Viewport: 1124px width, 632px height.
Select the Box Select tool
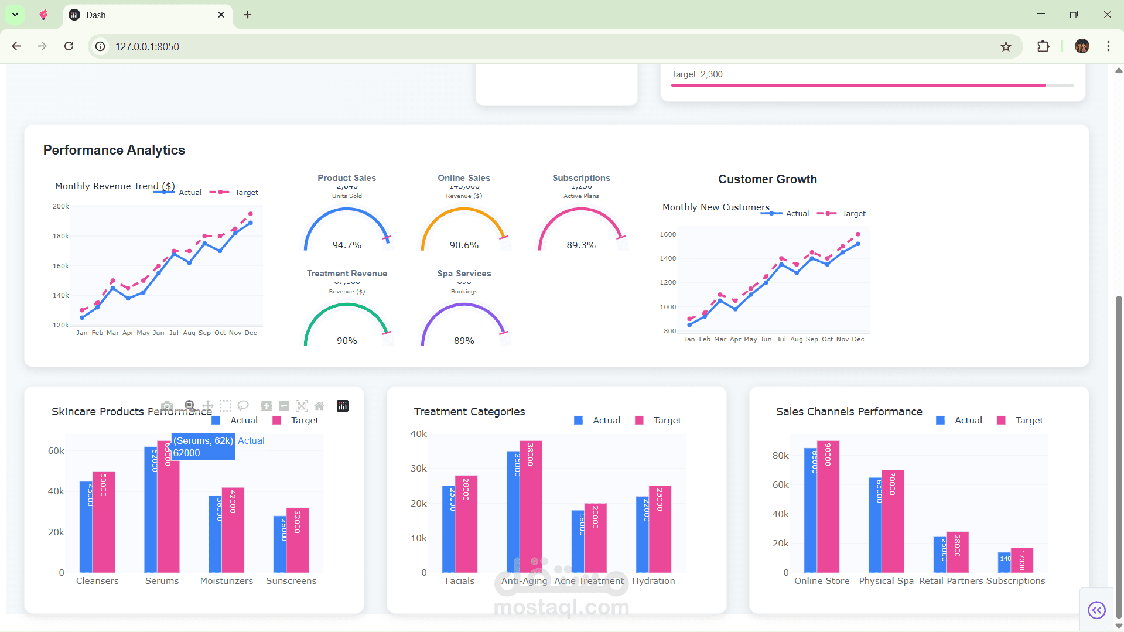226,406
